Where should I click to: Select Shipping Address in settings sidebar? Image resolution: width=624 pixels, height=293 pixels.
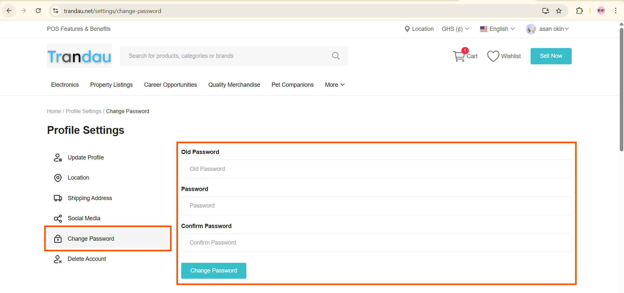pos(89,198)
